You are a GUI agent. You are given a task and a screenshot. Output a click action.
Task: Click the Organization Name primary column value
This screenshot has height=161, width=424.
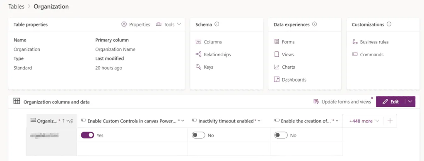(115, 49)
